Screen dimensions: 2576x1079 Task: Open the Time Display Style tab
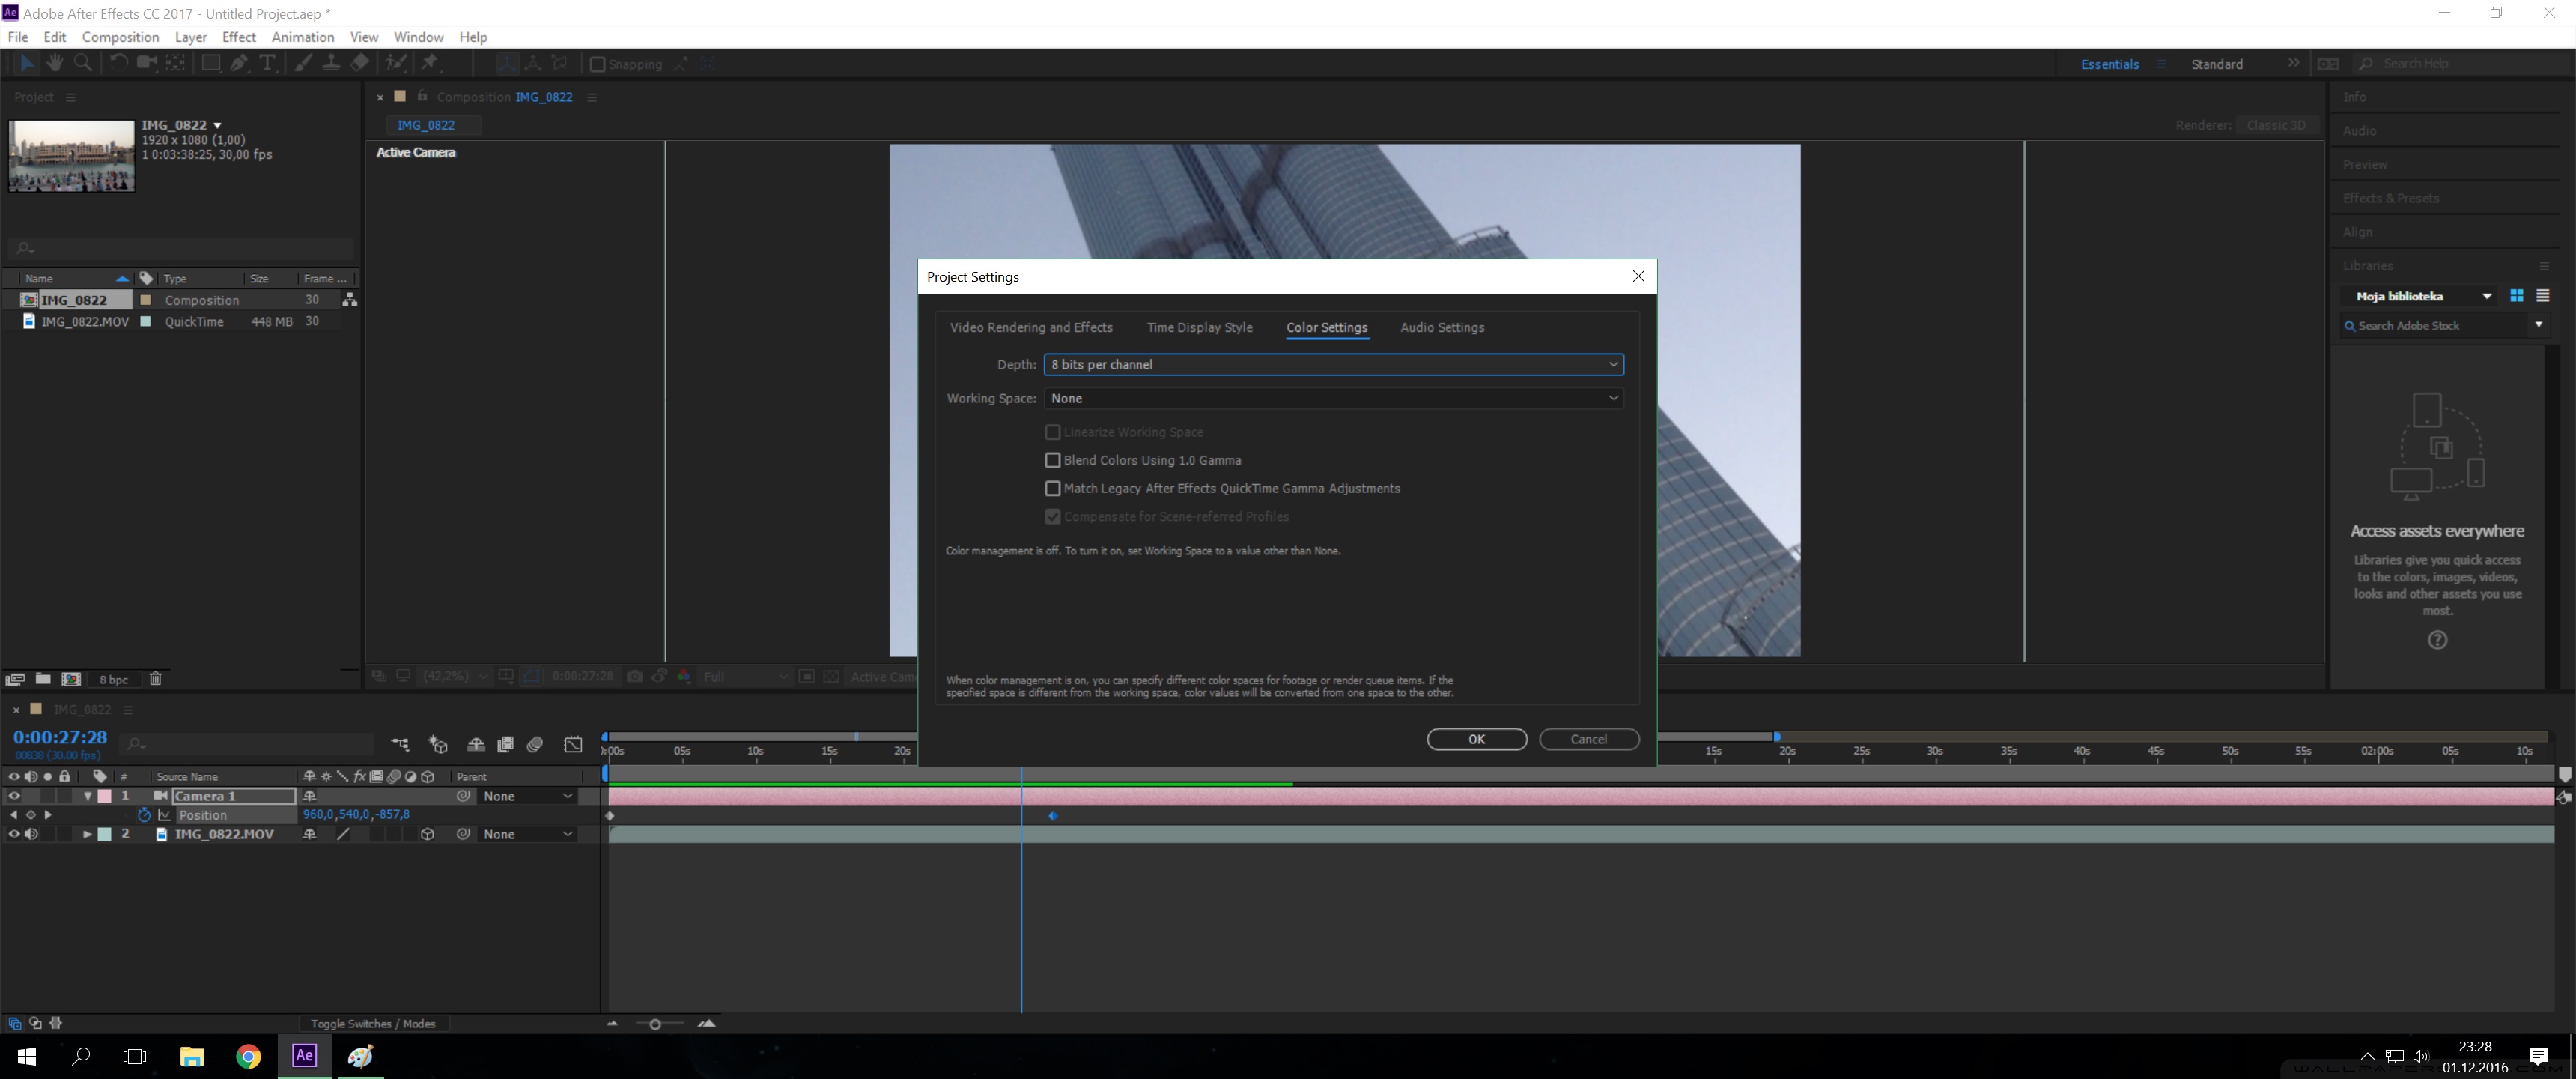pyautogui.click(x=1199, y=327)
